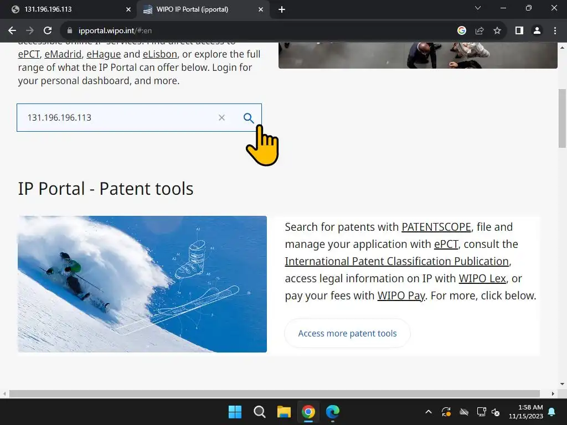Open the WIPO Lex link

[x=482, y=279]
